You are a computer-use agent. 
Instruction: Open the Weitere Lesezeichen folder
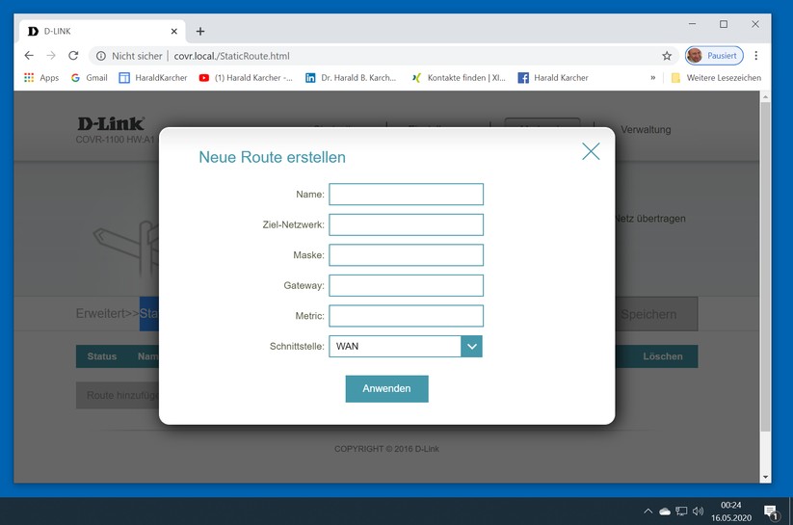[716, 78]
